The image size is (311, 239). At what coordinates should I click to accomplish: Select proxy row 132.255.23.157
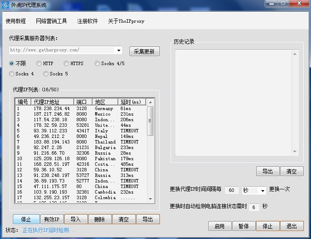(81, 197)
